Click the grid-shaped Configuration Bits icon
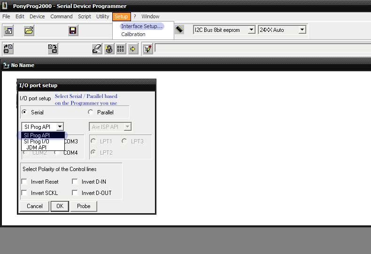Screen dimensions: 371x254 coord(121,49)
